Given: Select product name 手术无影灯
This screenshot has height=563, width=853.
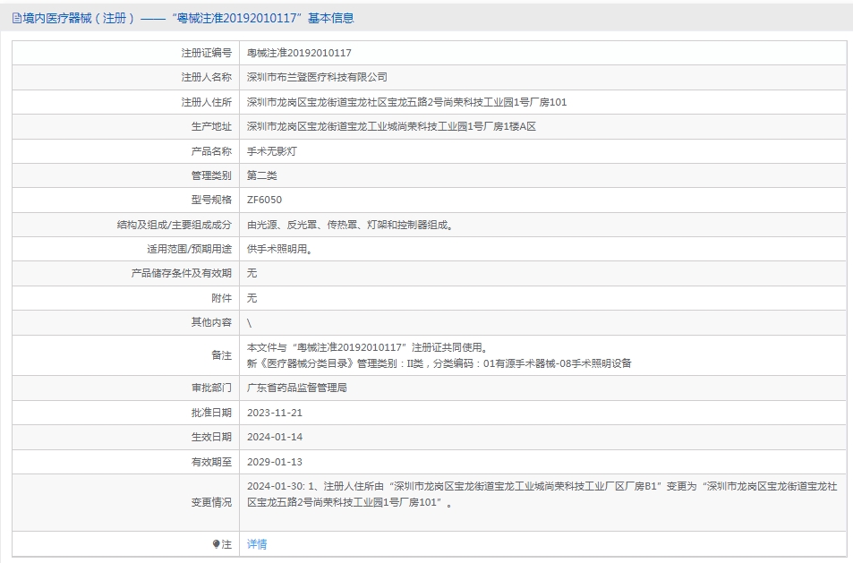Looking at the screenshot, I should click(x=272, y=151).
